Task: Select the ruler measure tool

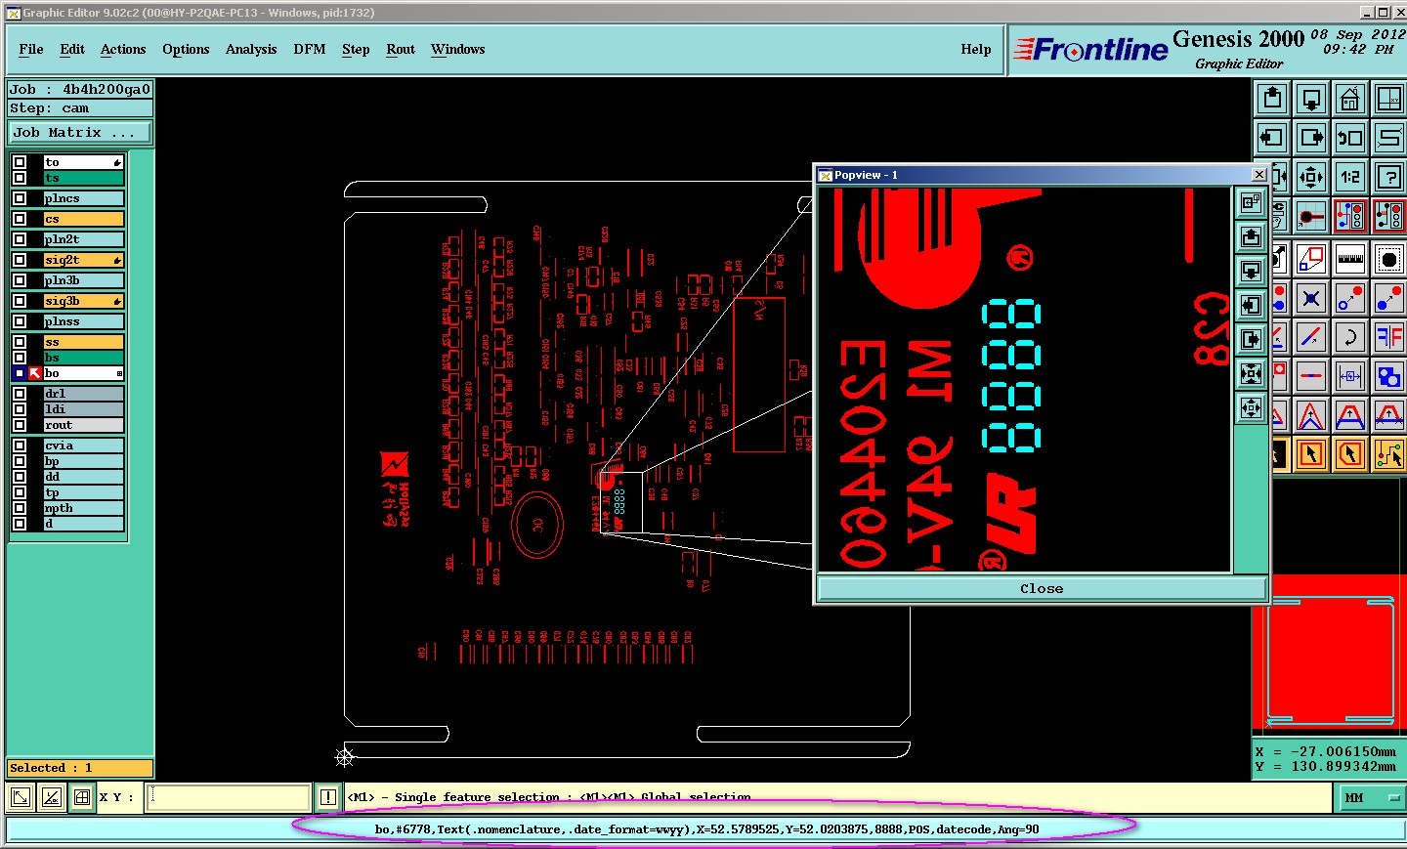Action: point(1350,260)
